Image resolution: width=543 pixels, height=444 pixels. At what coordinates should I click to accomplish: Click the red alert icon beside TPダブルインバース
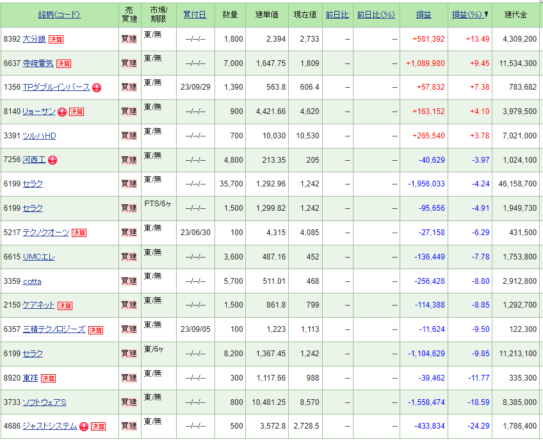click(x=97, y=88)
